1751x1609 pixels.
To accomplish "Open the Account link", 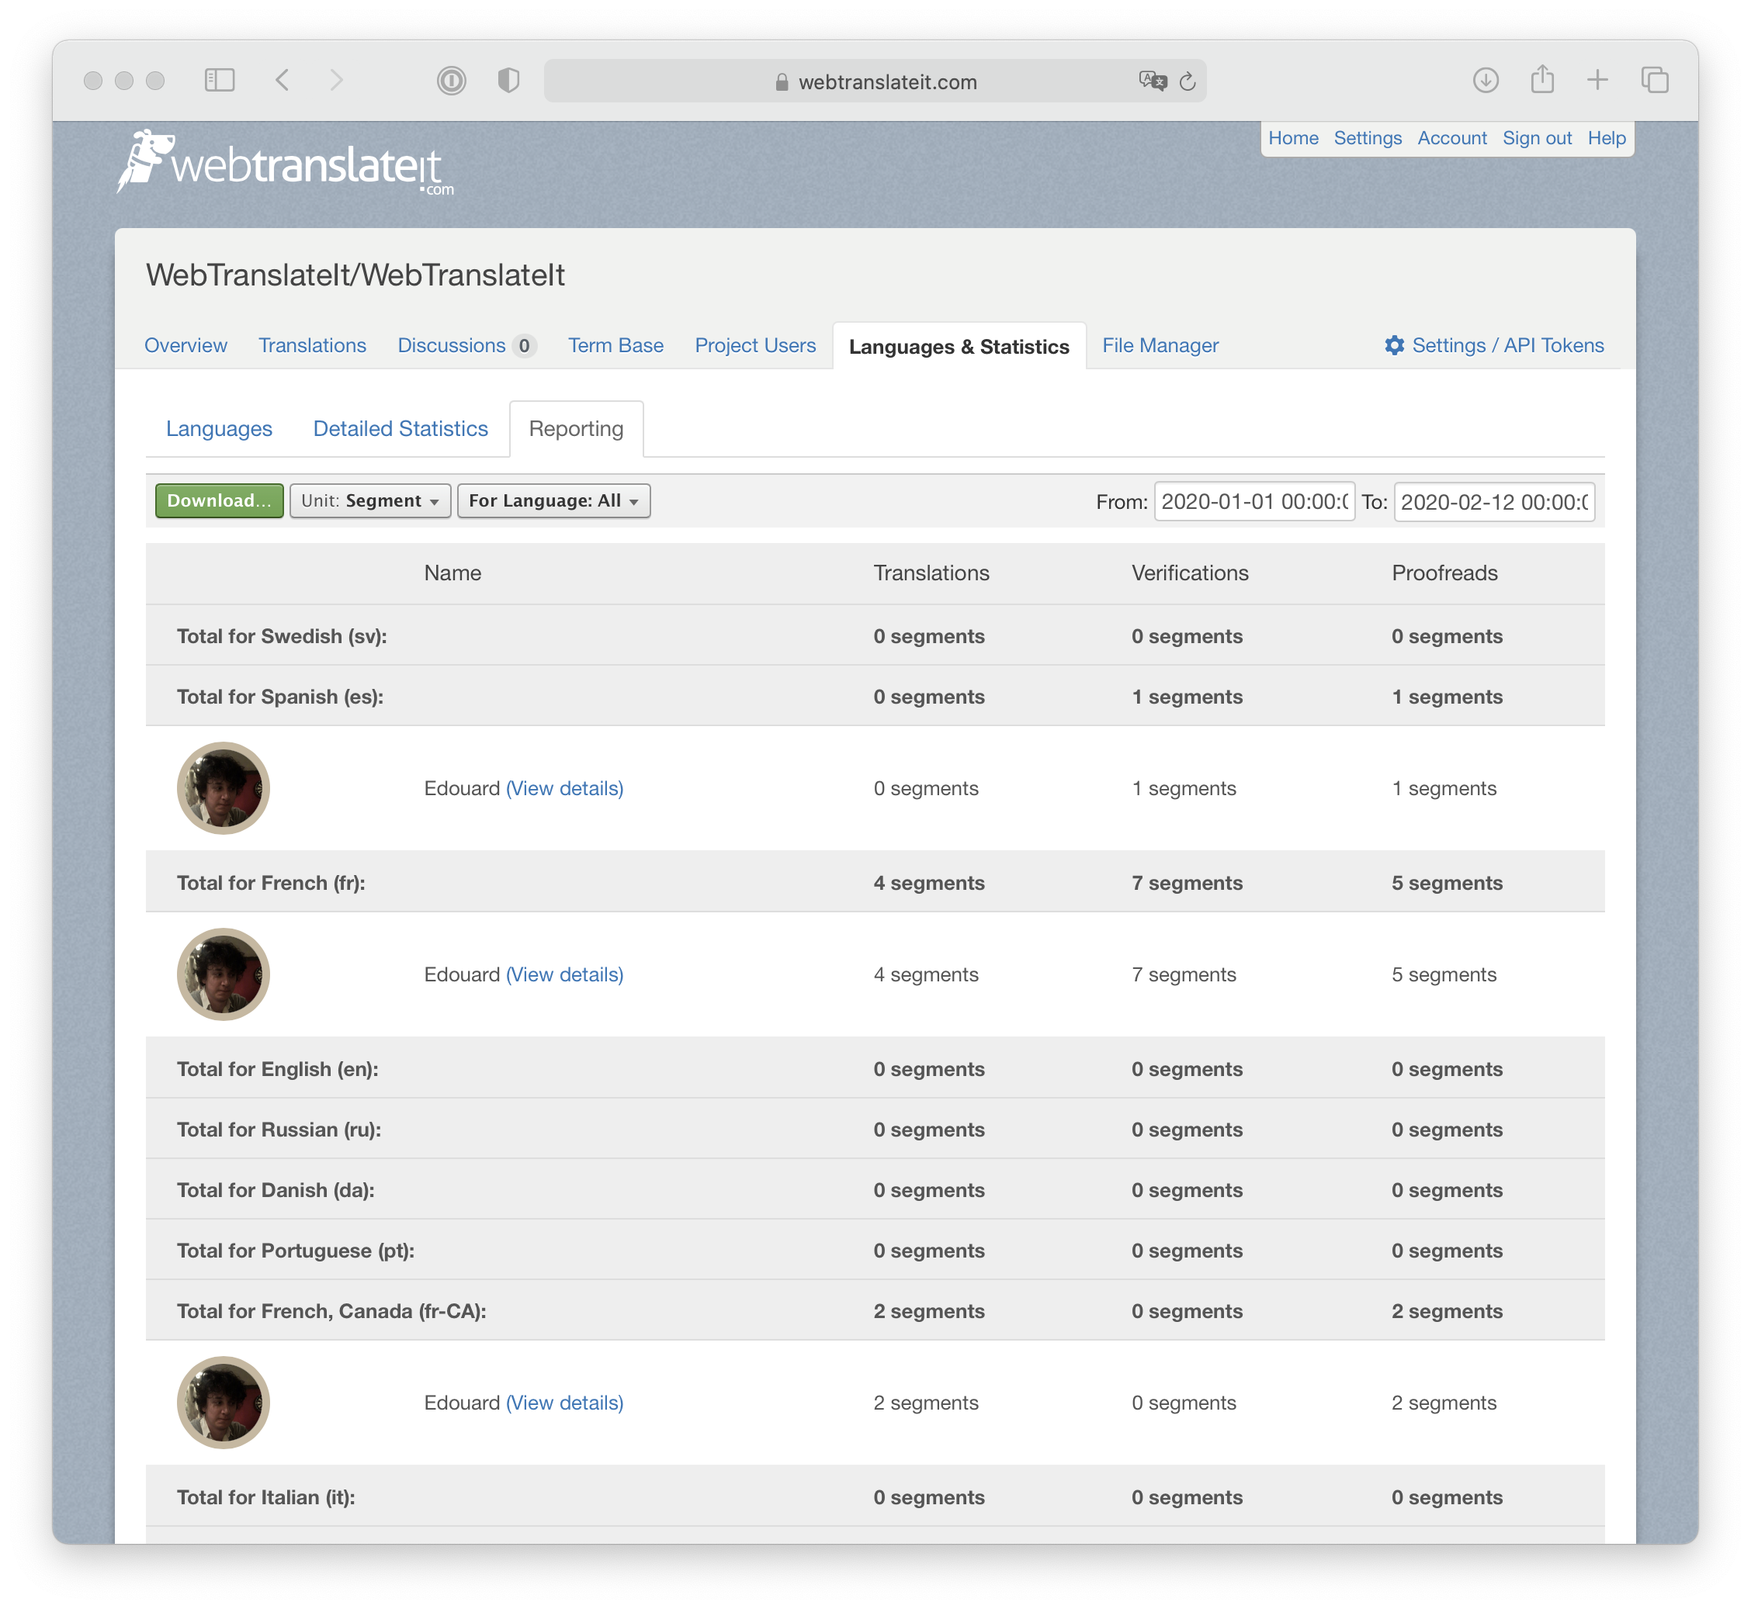I will (x=1452, y=138).
